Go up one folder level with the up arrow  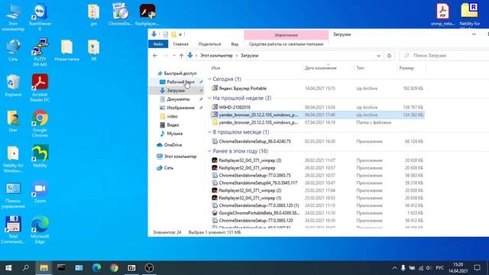(x=181, y=56)
